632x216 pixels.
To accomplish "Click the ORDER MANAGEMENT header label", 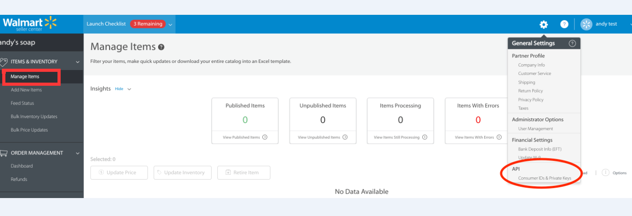I will click(37, 153).
